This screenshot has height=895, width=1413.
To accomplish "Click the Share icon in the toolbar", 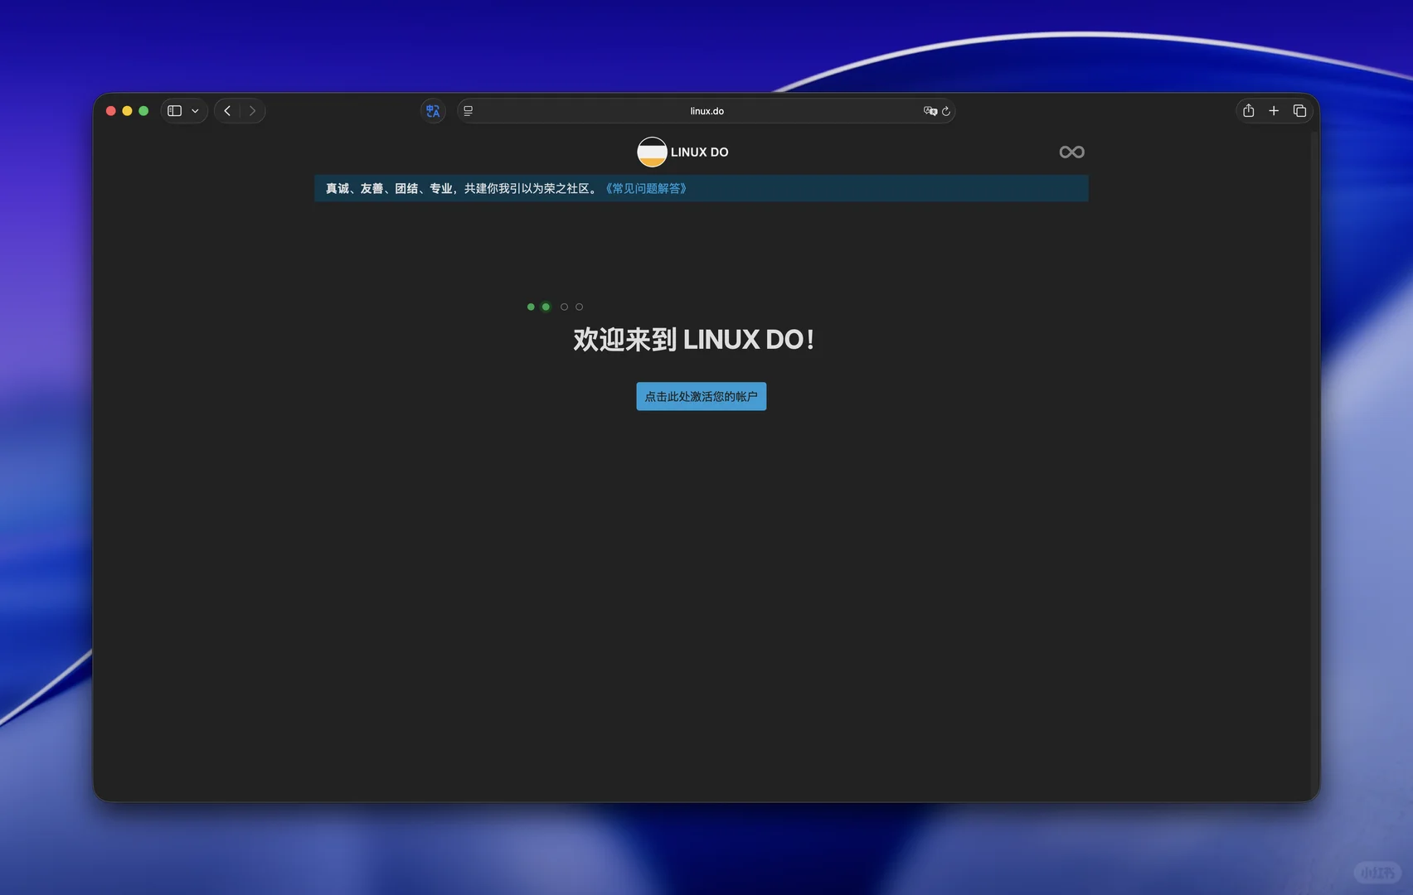I will [x=1248, y=110].
